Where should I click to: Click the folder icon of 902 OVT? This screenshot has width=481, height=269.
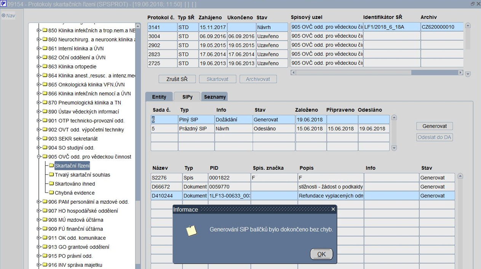[x=45, y=130]
